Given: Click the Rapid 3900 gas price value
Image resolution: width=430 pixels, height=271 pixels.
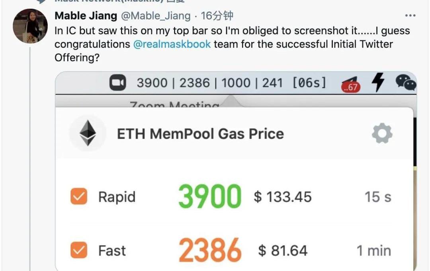Looking at the screenshot, I should (x=210, y=196).
